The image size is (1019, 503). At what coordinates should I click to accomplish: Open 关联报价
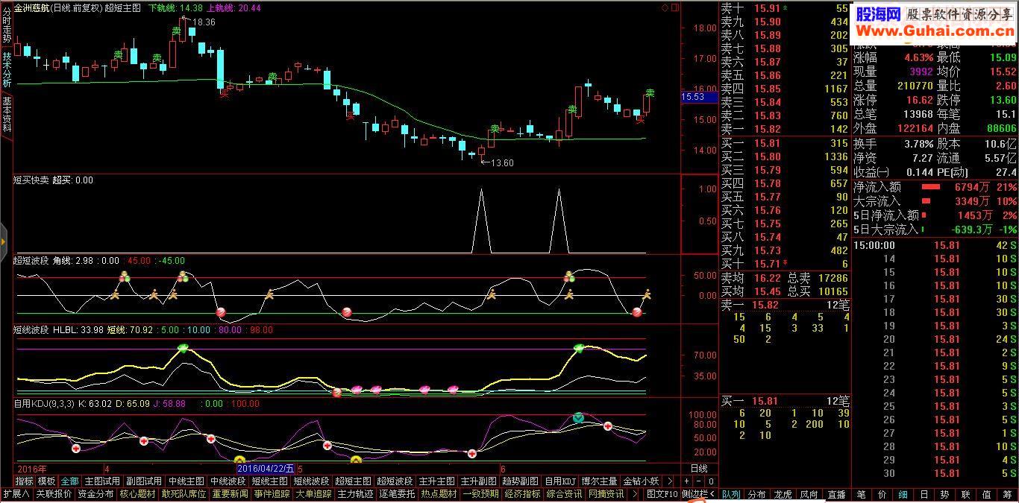(x=54, y=494)
